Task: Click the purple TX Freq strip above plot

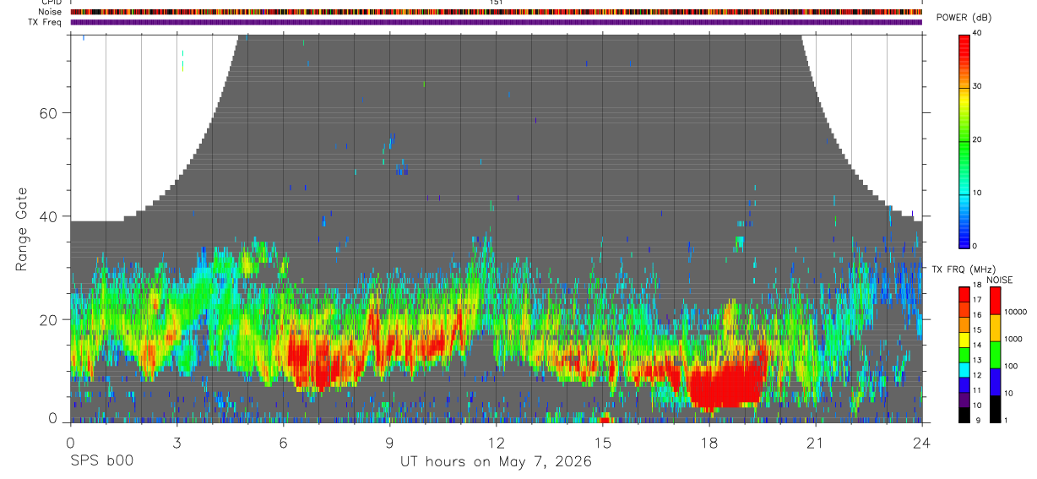Action: click(x=497, y=23)
